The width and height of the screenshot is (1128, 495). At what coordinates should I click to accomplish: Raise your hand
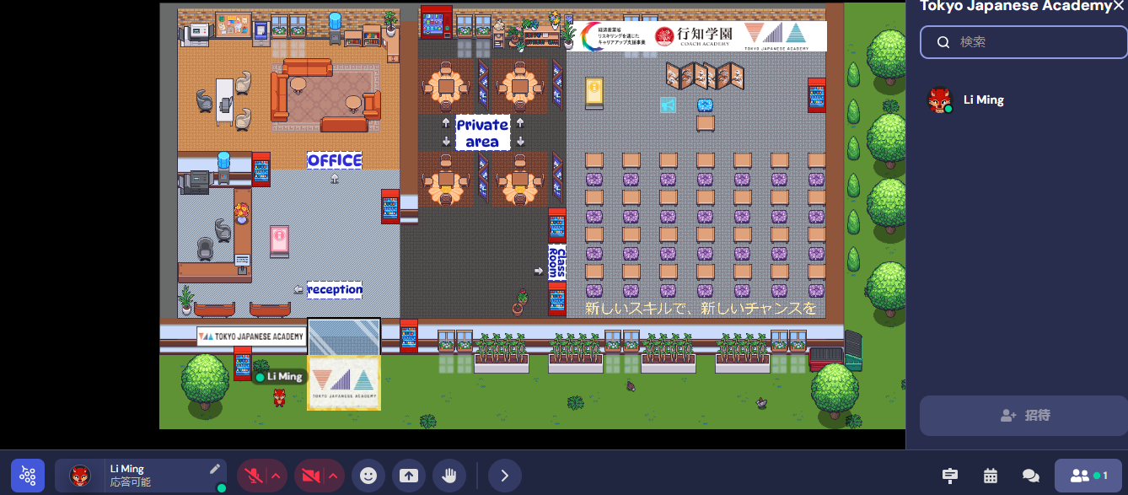click(449, 476)
